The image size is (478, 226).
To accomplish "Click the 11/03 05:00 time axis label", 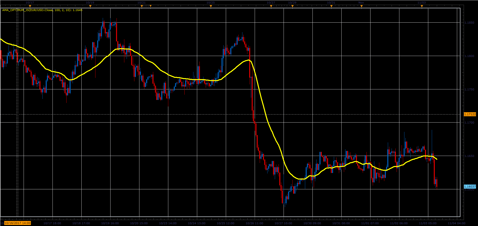I will point(428,223).
